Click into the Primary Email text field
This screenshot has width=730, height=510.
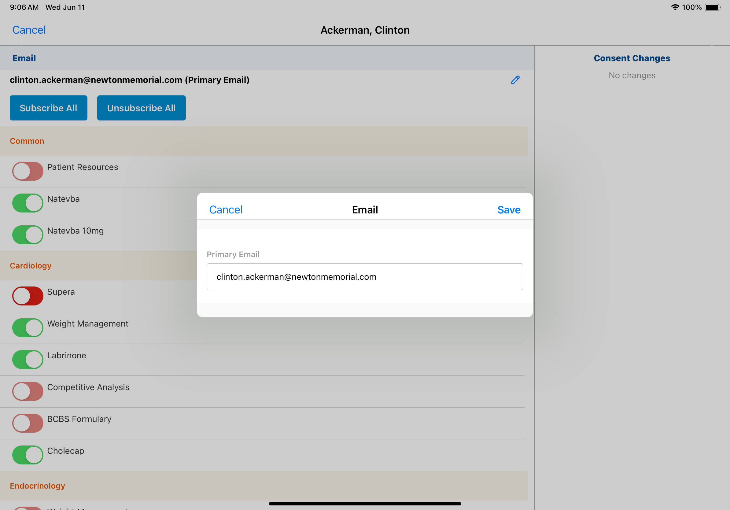coord(365,277)
